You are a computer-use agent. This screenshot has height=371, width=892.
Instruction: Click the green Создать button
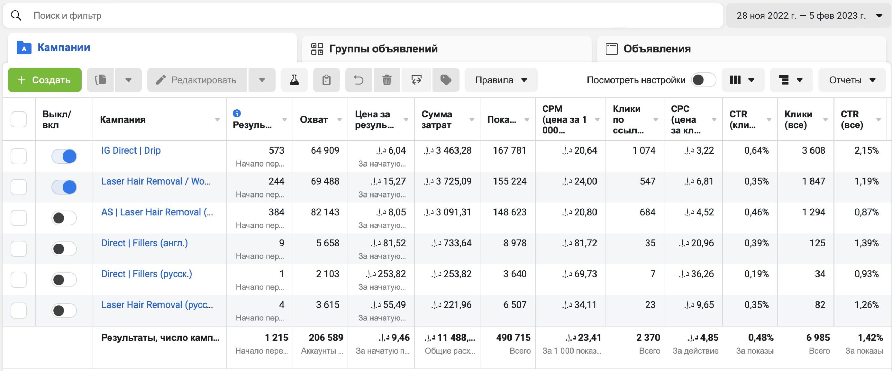tap(45, 80)
